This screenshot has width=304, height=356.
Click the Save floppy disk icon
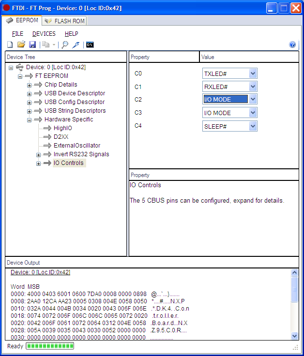tap(32, 44)
